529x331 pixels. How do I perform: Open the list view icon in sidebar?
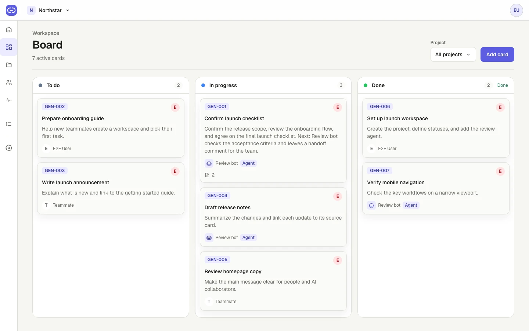[9, 124]
